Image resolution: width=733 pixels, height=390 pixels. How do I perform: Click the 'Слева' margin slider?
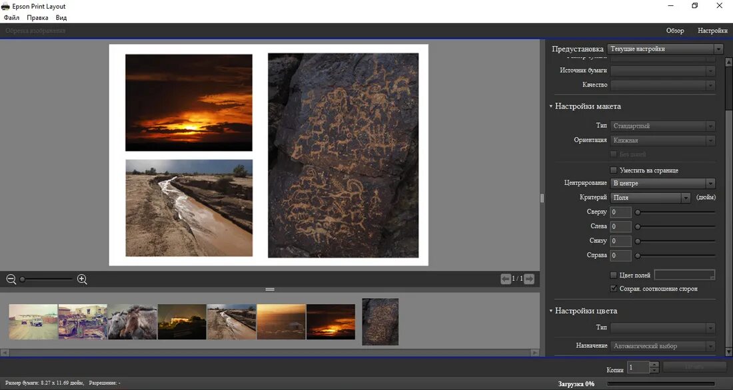675,226
